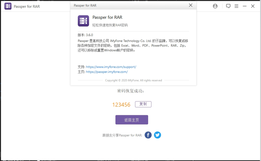Open the feedback message bubble icon
The image size is (261, 161).
click(x=228, y=6)
